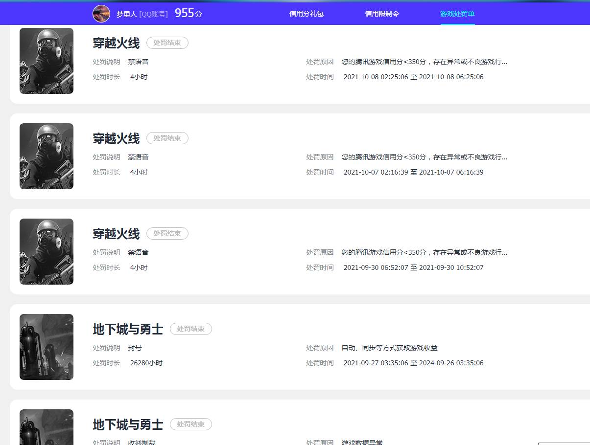Open the 信用限制令 tab
The height and width of the screenshot is (445, 590).
point(382,13)
